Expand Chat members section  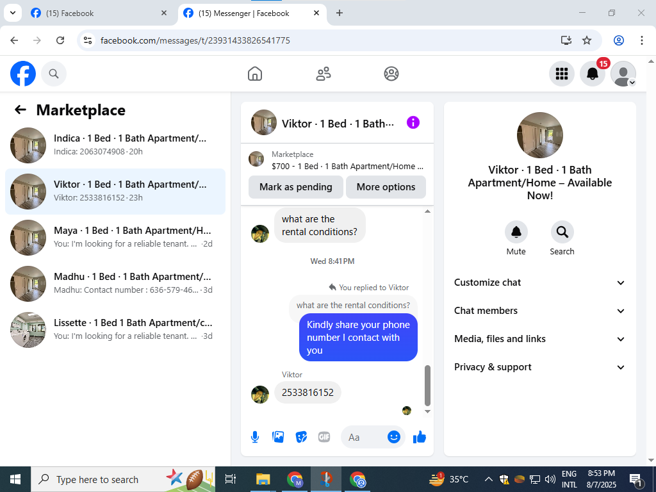539,311
